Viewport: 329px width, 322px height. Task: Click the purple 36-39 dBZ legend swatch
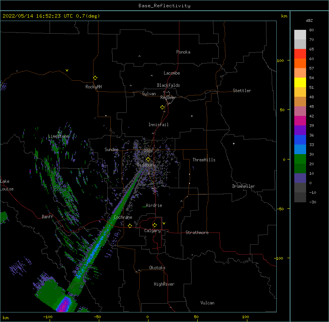point(300,130)
